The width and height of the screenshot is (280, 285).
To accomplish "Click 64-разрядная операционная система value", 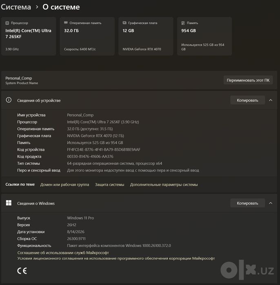I will click(114, 163).
